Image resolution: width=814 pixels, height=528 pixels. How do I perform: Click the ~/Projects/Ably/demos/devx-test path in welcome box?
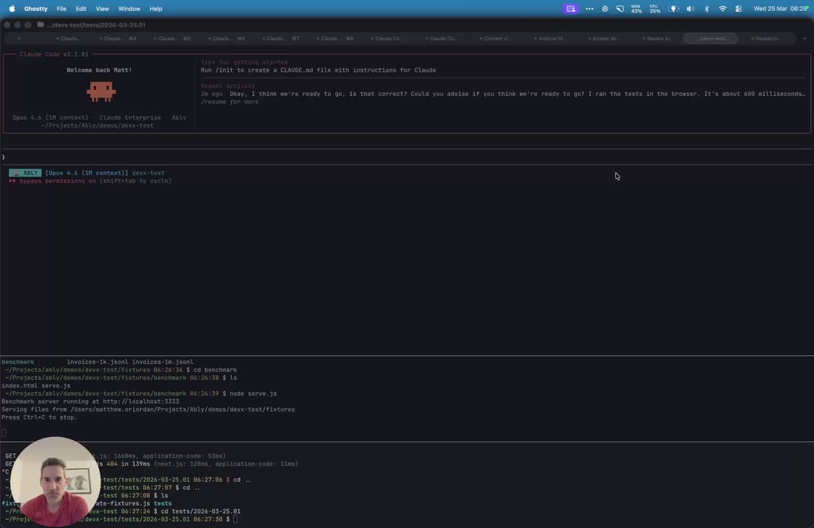[98, 125]
